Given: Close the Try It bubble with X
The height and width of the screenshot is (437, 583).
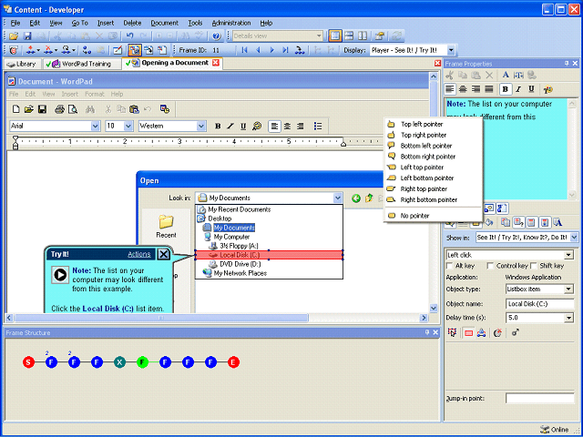Looking at the screenshot, I should click(x=164, y=254).
